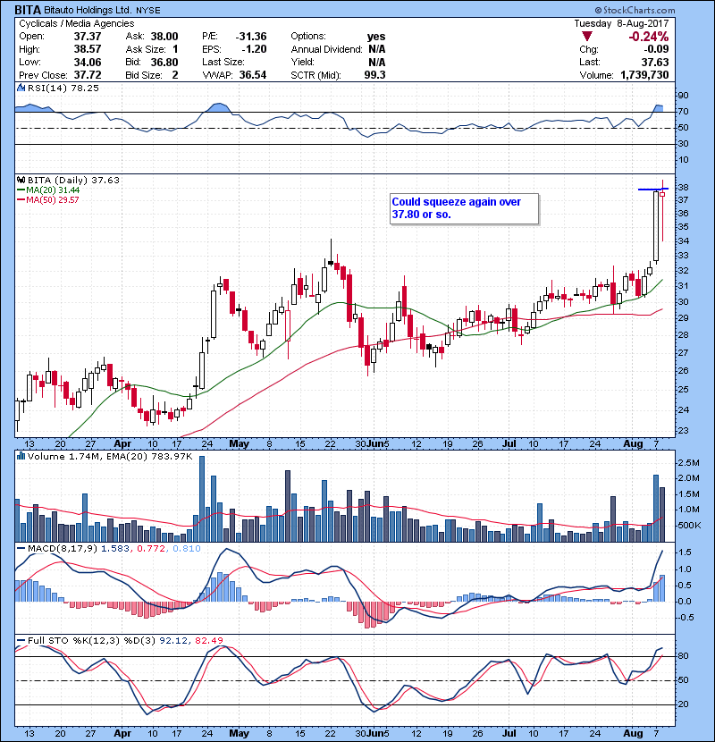Image resolution: width=715 pixels, height=742 pixels.
Task: Click the SCTR (Mid) value 99.3
Action: (x=374, y=75)
